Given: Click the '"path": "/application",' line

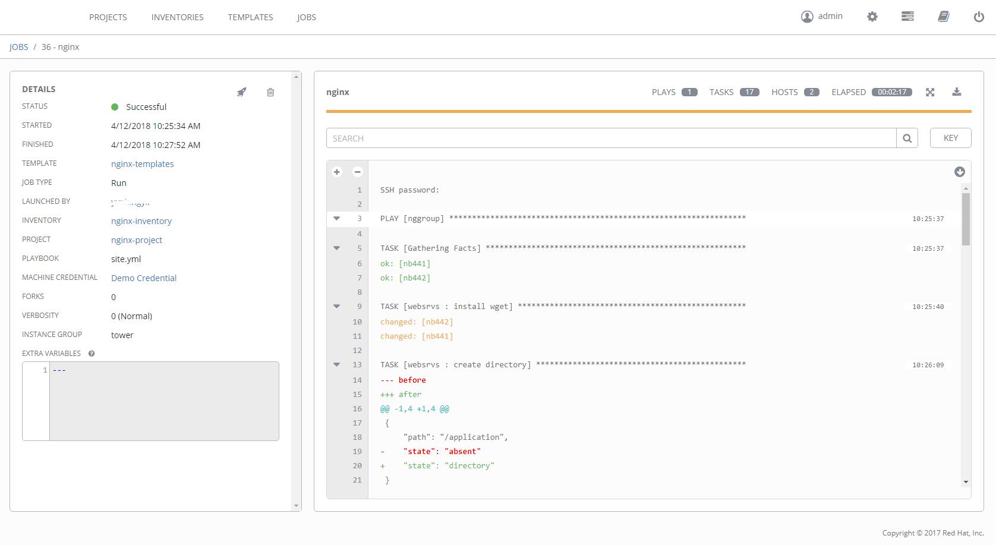Looking at the screenshot, I should [x=456, y=437].
